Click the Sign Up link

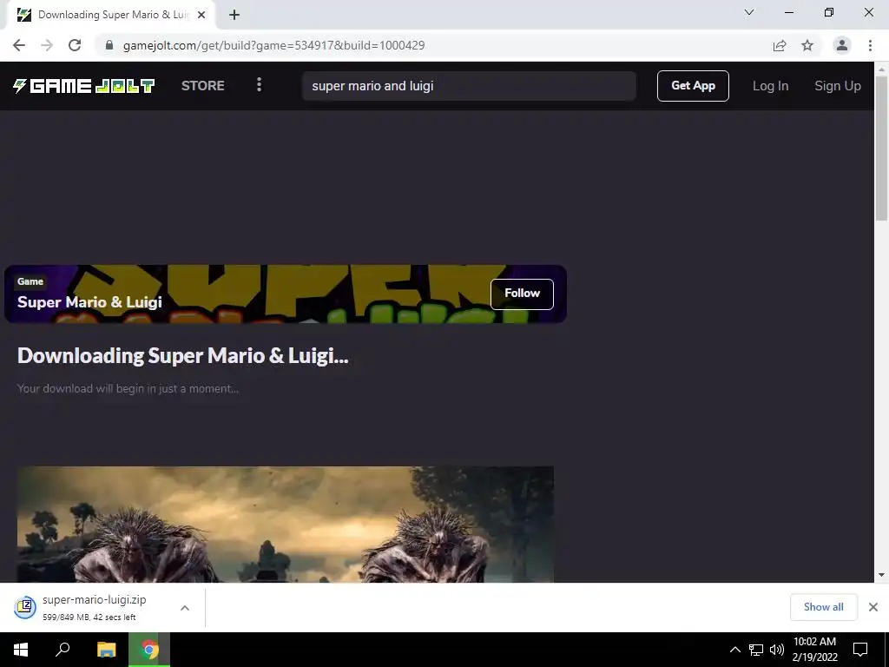[838, 86]
